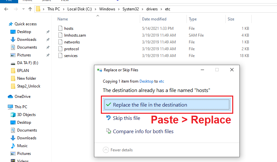
Task: Expand chevron after System32 in path
Action: pos(141,9)
